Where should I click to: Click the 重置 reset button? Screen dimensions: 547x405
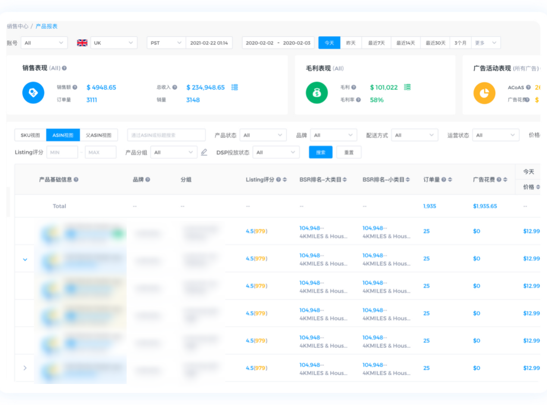point(349,152)
